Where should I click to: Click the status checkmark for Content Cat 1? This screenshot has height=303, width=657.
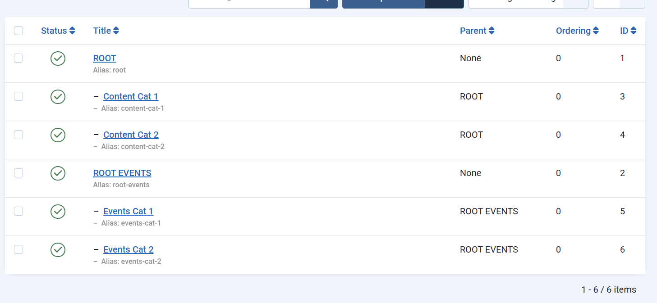tap(58, 97)
